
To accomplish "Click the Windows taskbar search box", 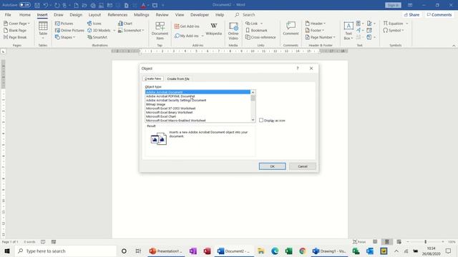I will pos(66,251).
